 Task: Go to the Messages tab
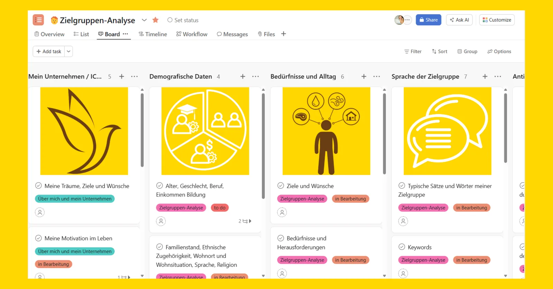(232, 34)
